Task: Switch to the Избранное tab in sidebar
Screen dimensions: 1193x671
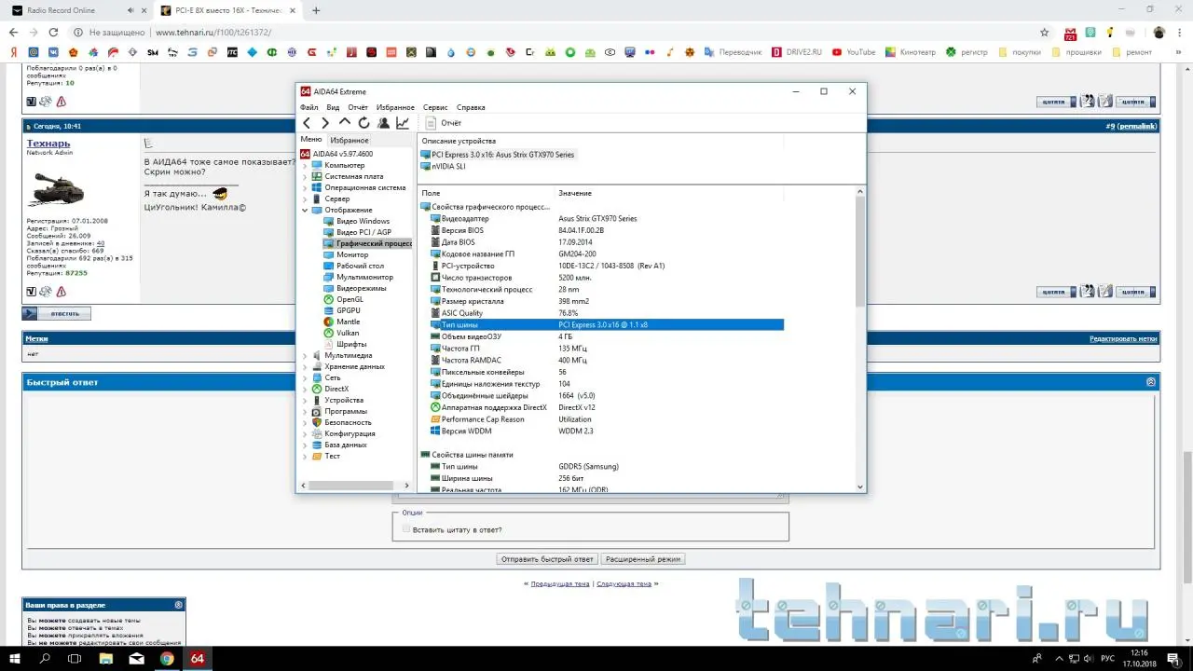Action: (350, 140)
